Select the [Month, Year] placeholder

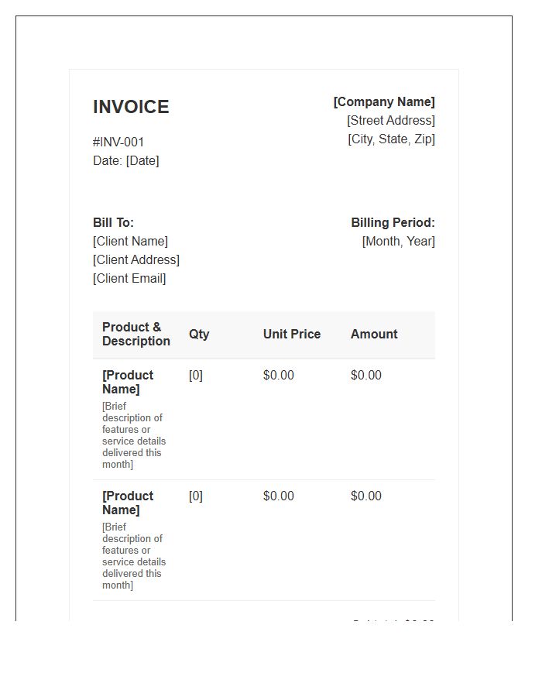[x=399, y=242]
